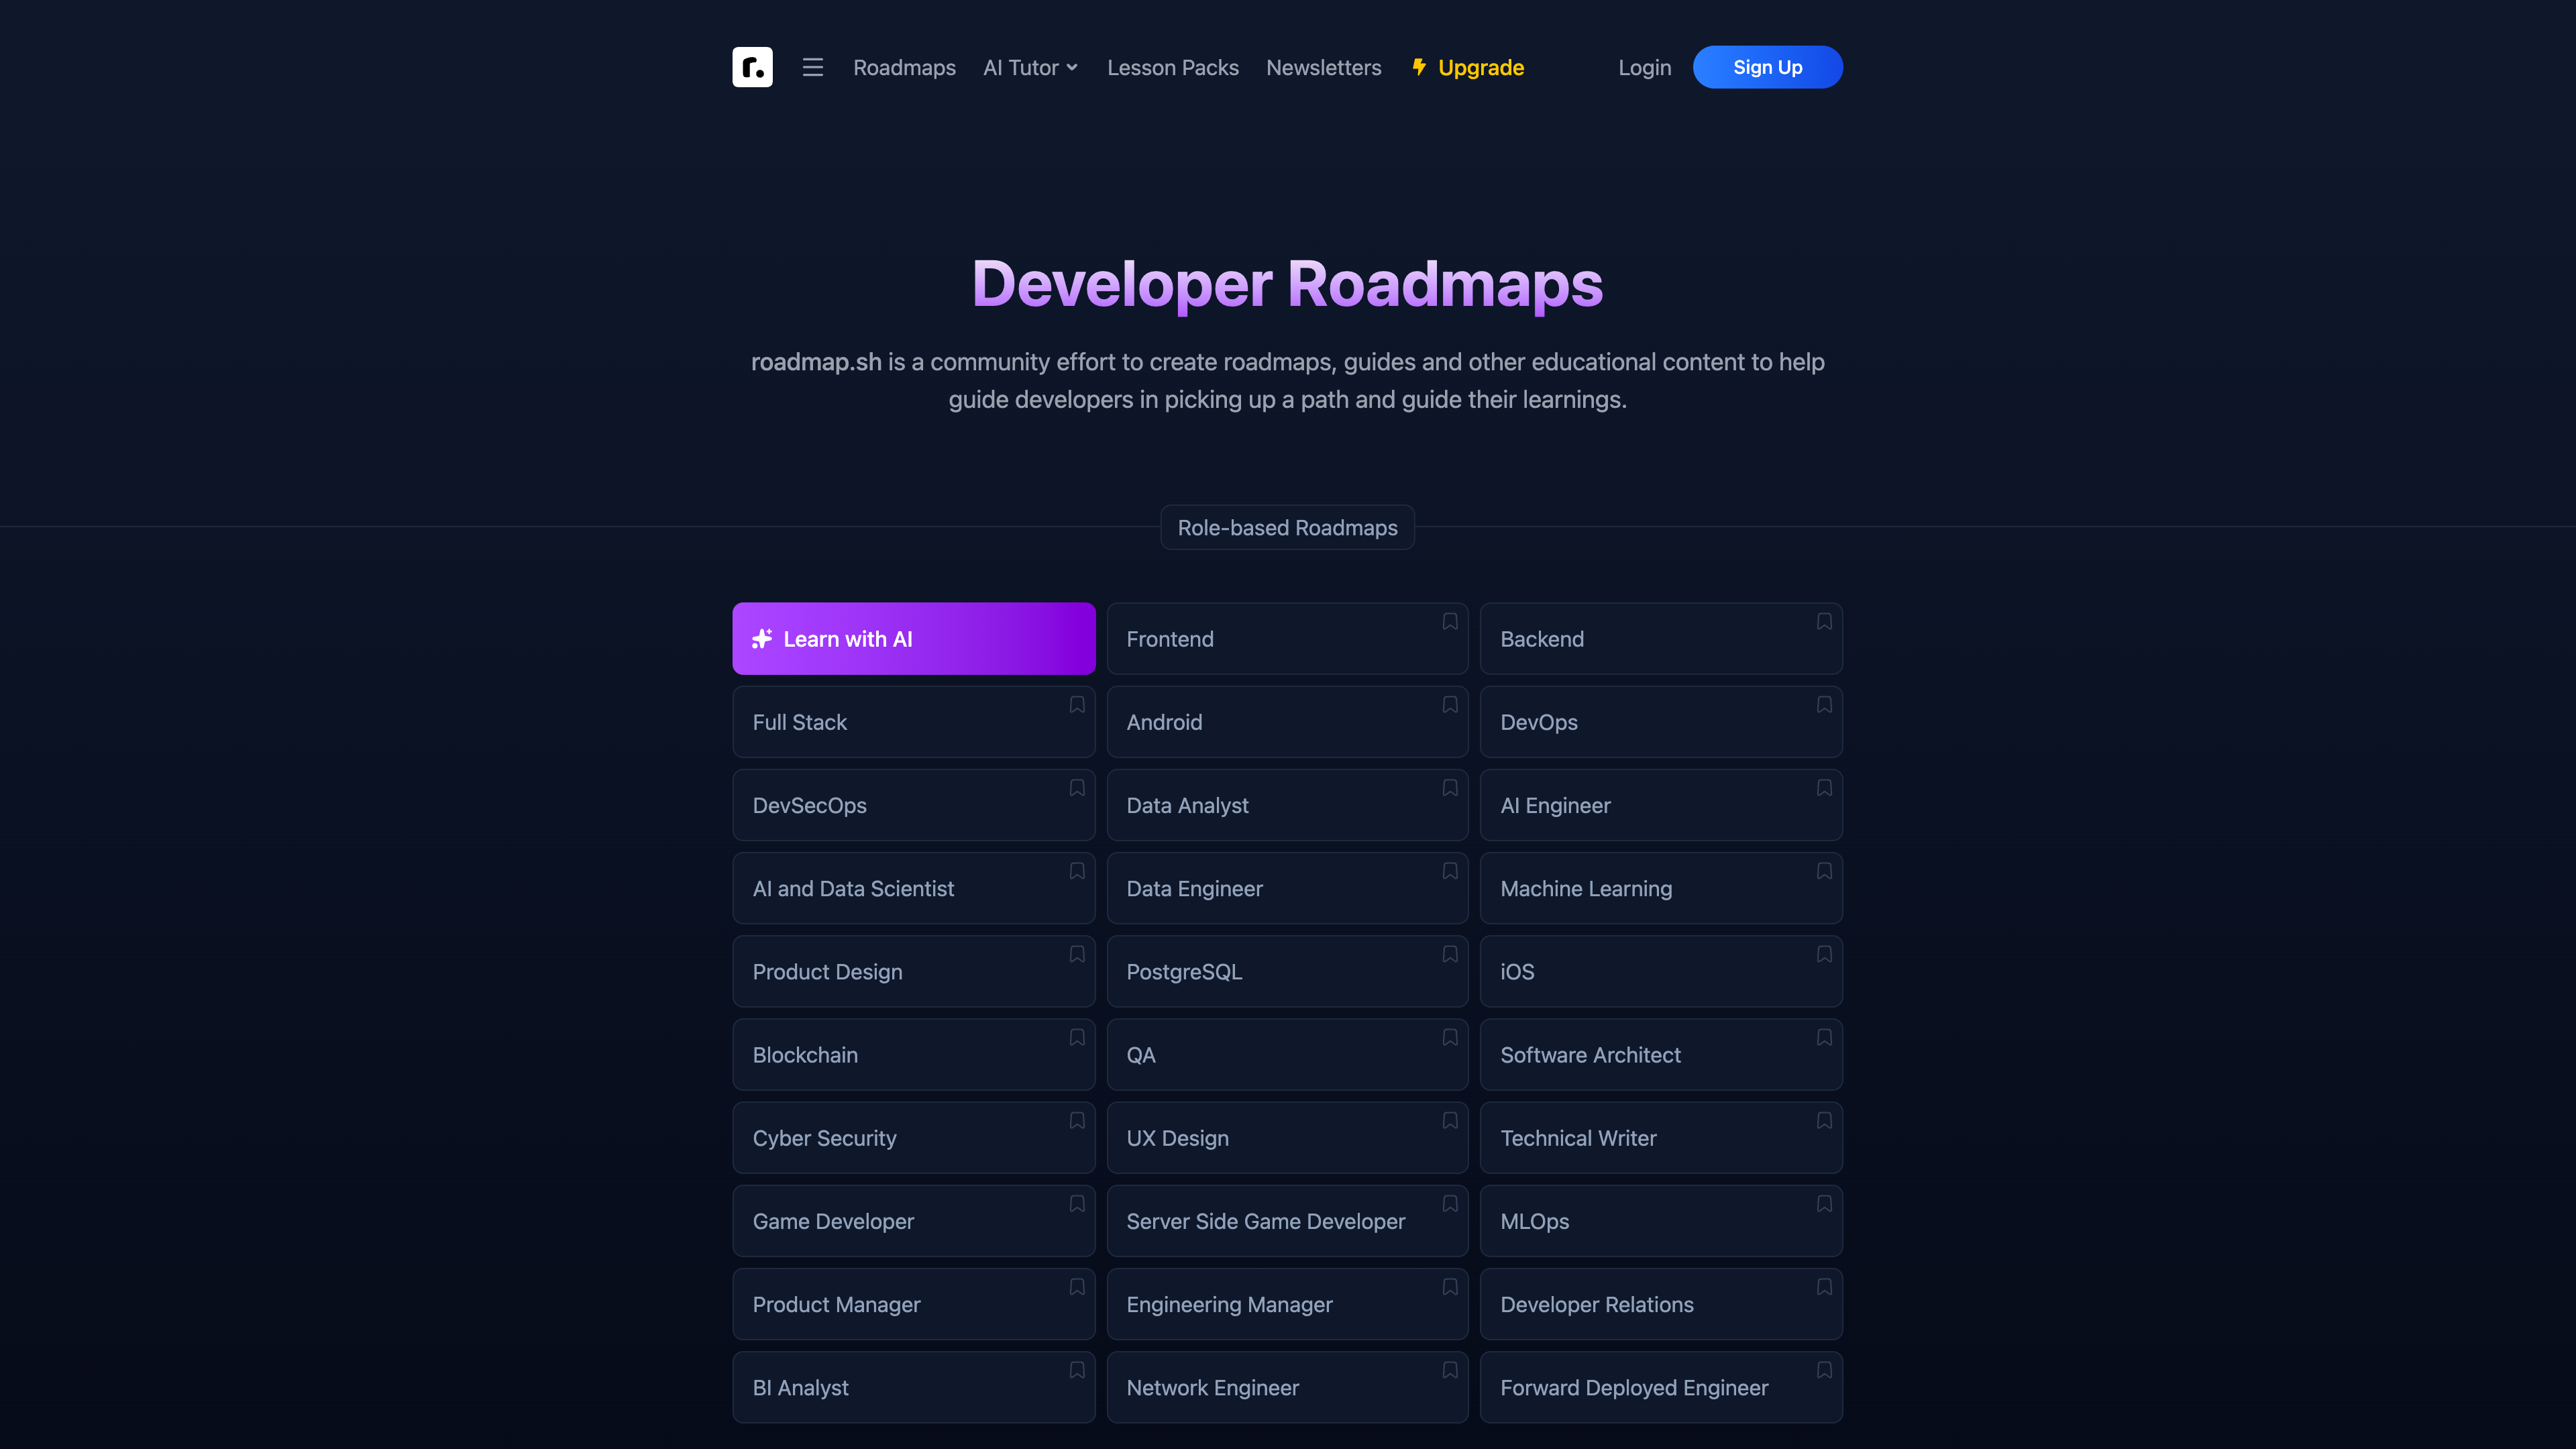Click the Login link
The width and height of the screenshot is (2576, 1449).
click(x=1644, y=67)
